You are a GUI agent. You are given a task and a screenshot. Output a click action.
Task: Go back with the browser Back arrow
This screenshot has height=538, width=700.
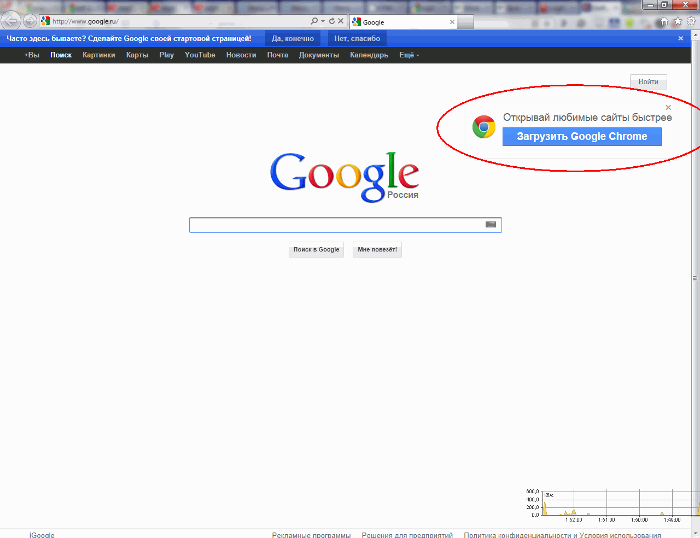11,21
